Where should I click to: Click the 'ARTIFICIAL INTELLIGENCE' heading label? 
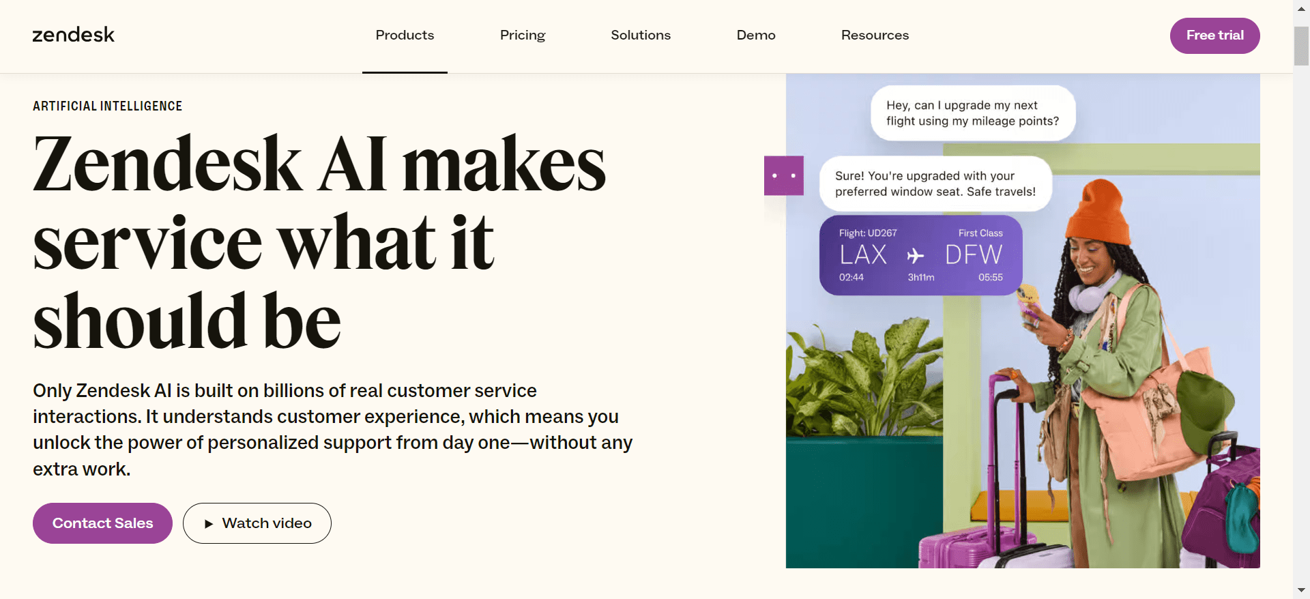click(x=108, y=106)
